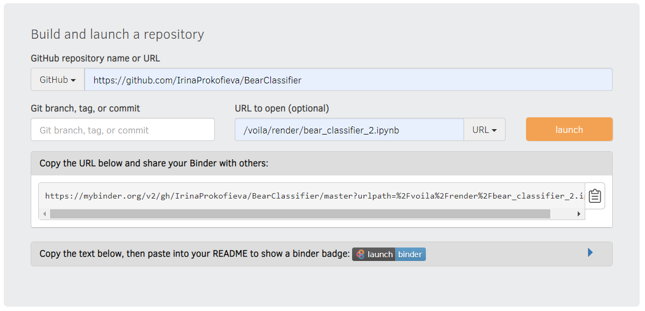This screenshot has width=645, height=311.
Task: Click the 'Copy the text below' README header text
Action: pyautogui.click(x=194, y=254)
